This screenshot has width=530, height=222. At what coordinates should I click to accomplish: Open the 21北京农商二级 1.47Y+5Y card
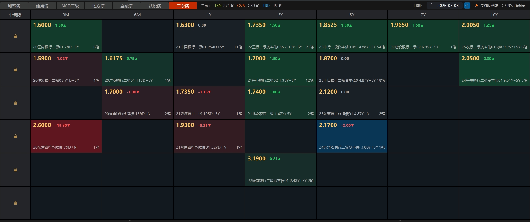(x=280, y=103)
